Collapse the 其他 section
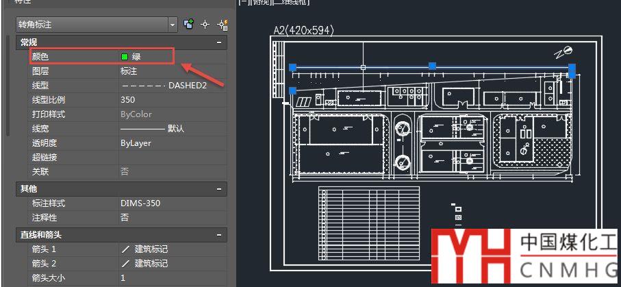This screenshot has width=621, height=287. (219, 188)
